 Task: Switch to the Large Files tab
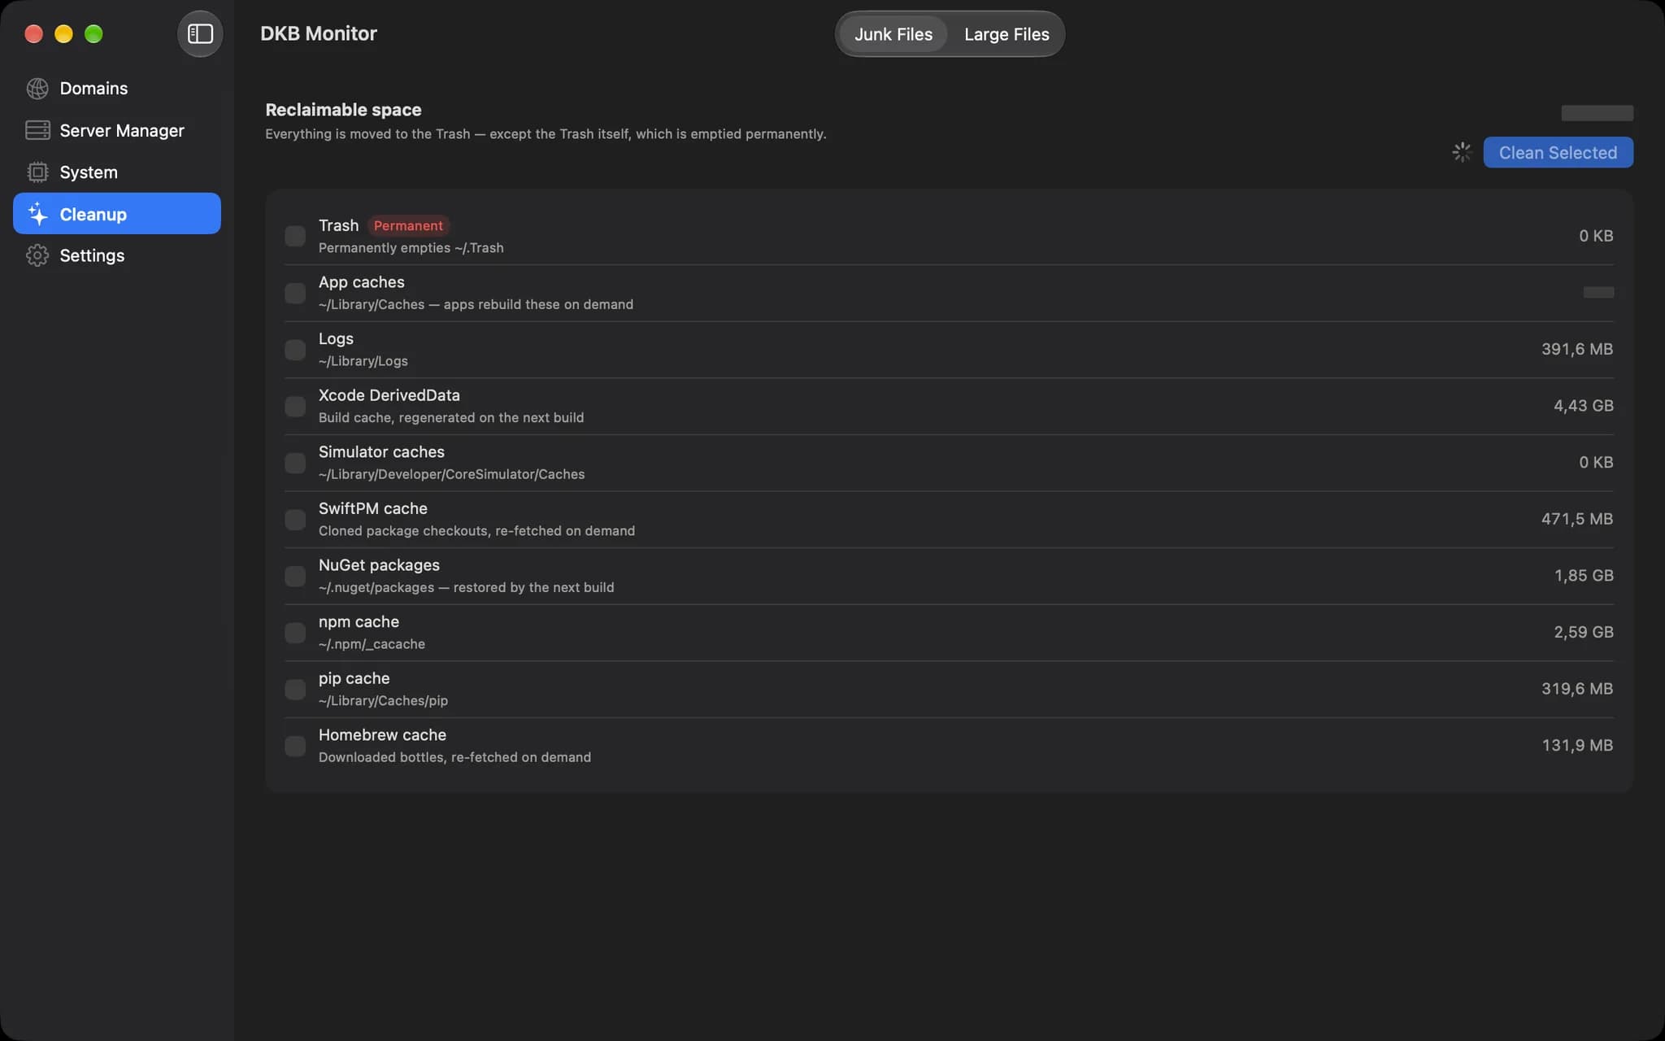tap(1006, 34)
